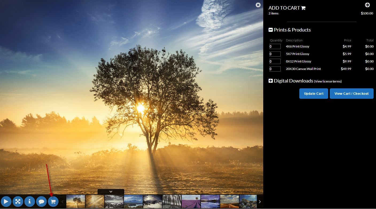Click quantity field for 8X12 Print Glossy
Image resolution: width=376 pixels, height=209 pixels.
pos(275,61)
